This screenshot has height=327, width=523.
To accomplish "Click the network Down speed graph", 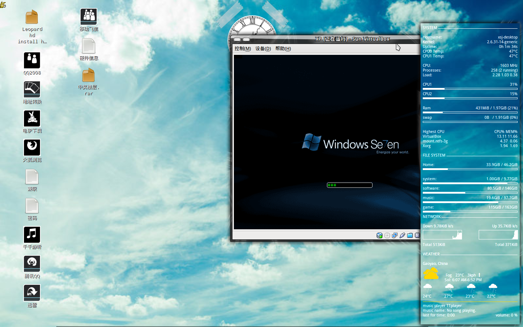I will tap(442, 235).
